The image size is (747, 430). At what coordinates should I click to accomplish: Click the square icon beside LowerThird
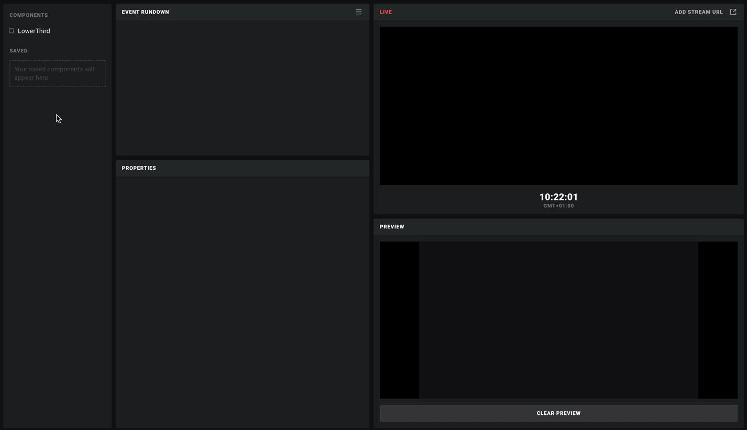coord(12,31)
